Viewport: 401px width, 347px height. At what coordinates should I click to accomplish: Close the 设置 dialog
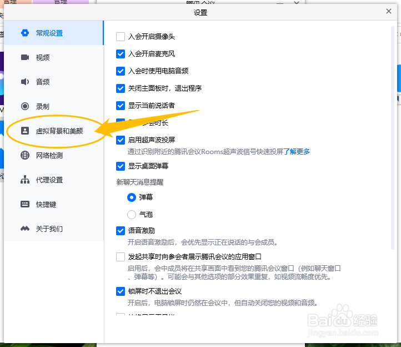click(x=389, y=11)
